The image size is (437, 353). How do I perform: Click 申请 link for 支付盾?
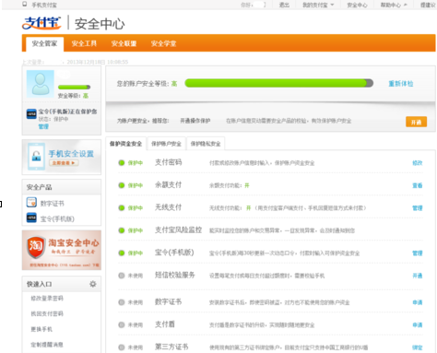418,324
